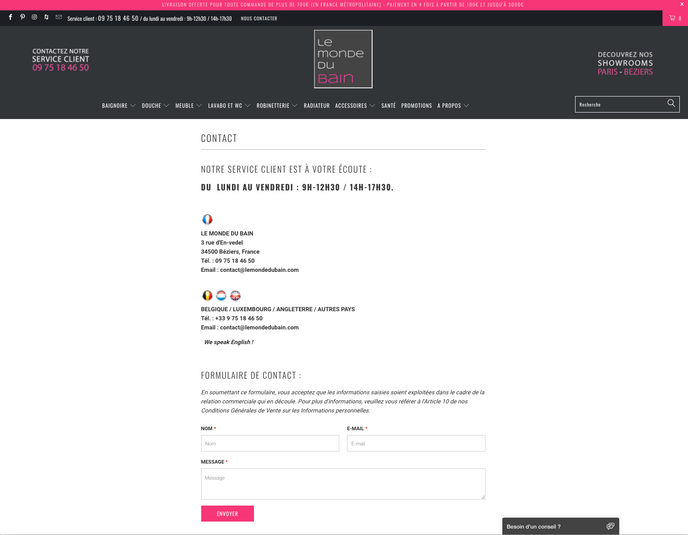Open the Baignoire menu label
Screen dimensions: 688x535
tap(115, 106)
